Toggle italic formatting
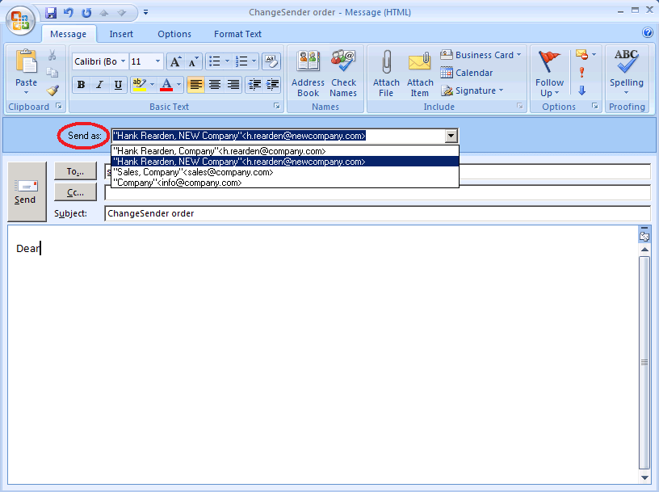This screenshot has height=492, width=659. tap(99, 85)
